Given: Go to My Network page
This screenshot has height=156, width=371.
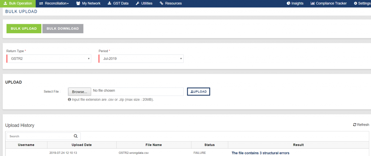Looking at the screenshot, I should pyautogui.click(x=88, y=4).
